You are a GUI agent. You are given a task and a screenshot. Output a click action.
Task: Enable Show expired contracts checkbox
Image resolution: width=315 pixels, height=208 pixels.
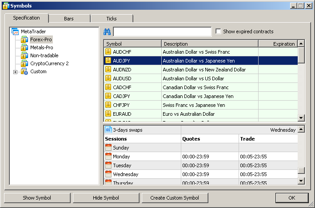(x=218, y=31)
